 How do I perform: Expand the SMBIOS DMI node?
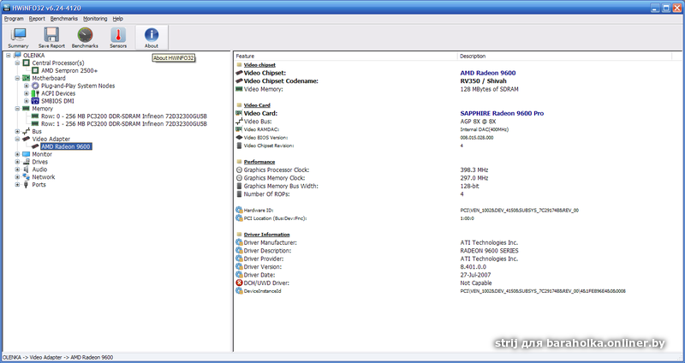pos(27,101)
